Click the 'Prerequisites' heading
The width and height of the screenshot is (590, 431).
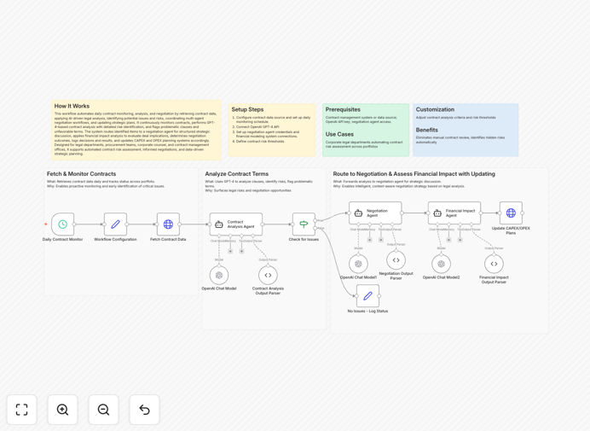click(343, 109)
